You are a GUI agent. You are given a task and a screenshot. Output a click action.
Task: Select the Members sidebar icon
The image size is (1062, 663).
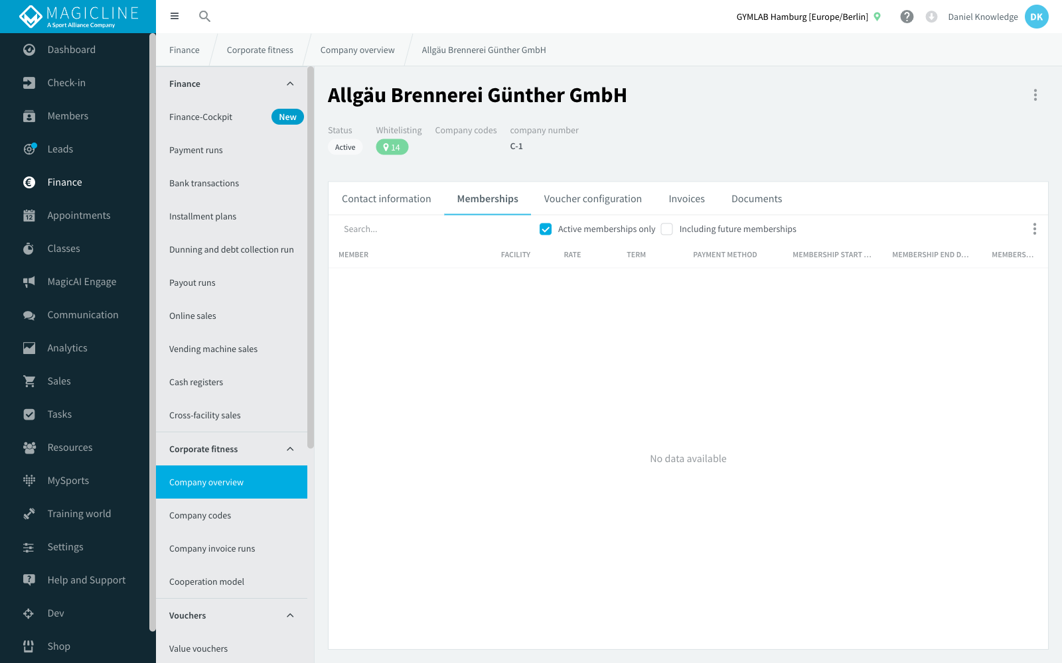point(29,116)
